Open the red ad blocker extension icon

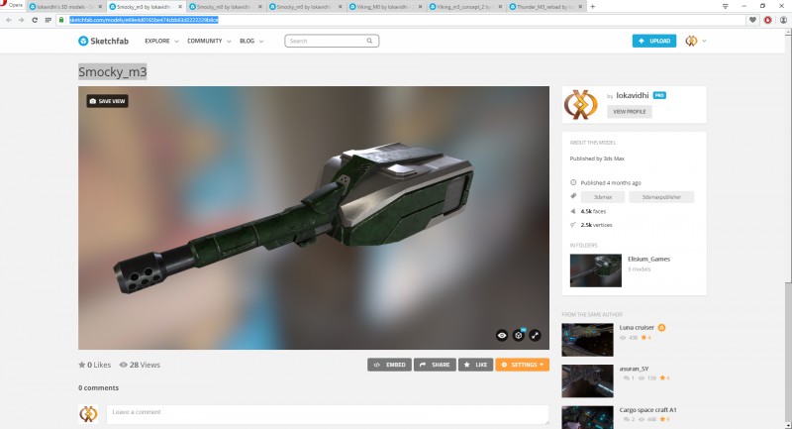point(768,20)
